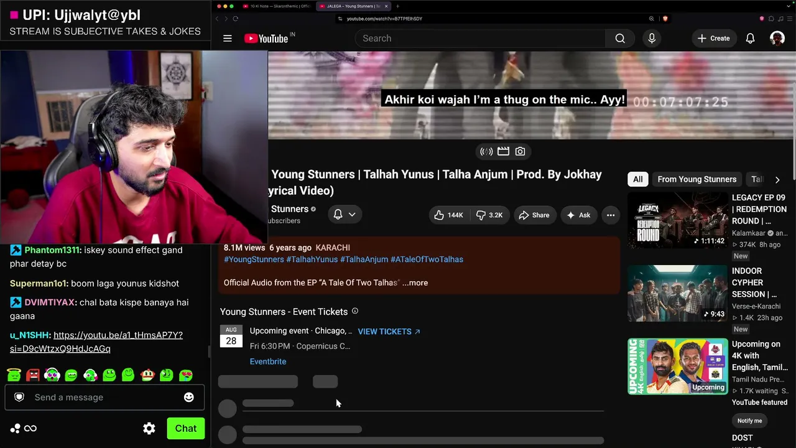Click the 'INDOOR CYPHER SESSION' video title
The height and width of the screenshot is (448, 796).
pos(756,282)
